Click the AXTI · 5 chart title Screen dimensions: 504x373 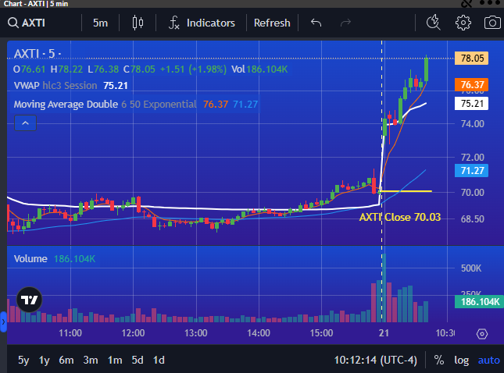click(x=38, y=54)
